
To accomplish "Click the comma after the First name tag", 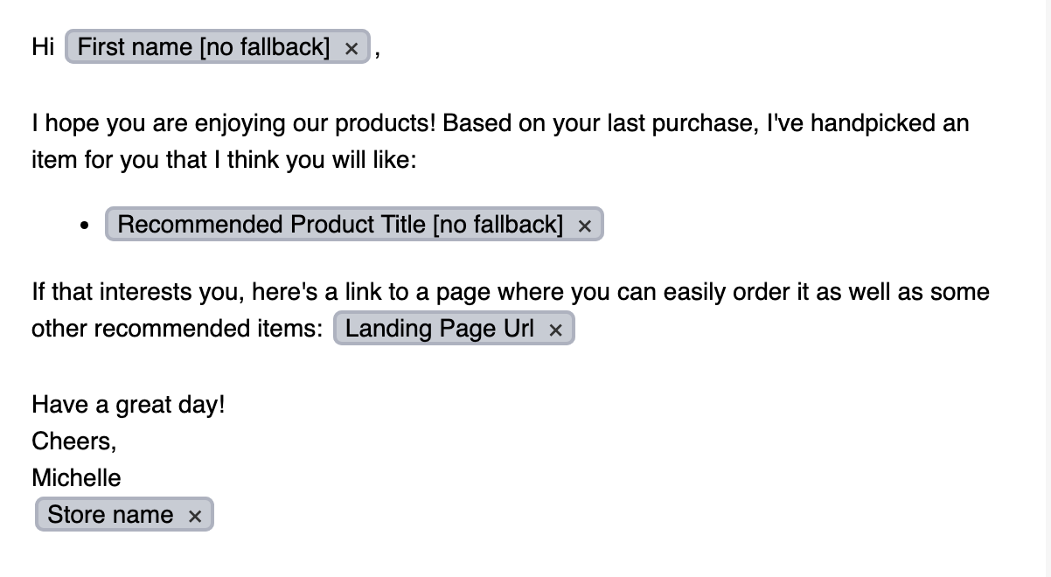I will click(x=377, y=51).
